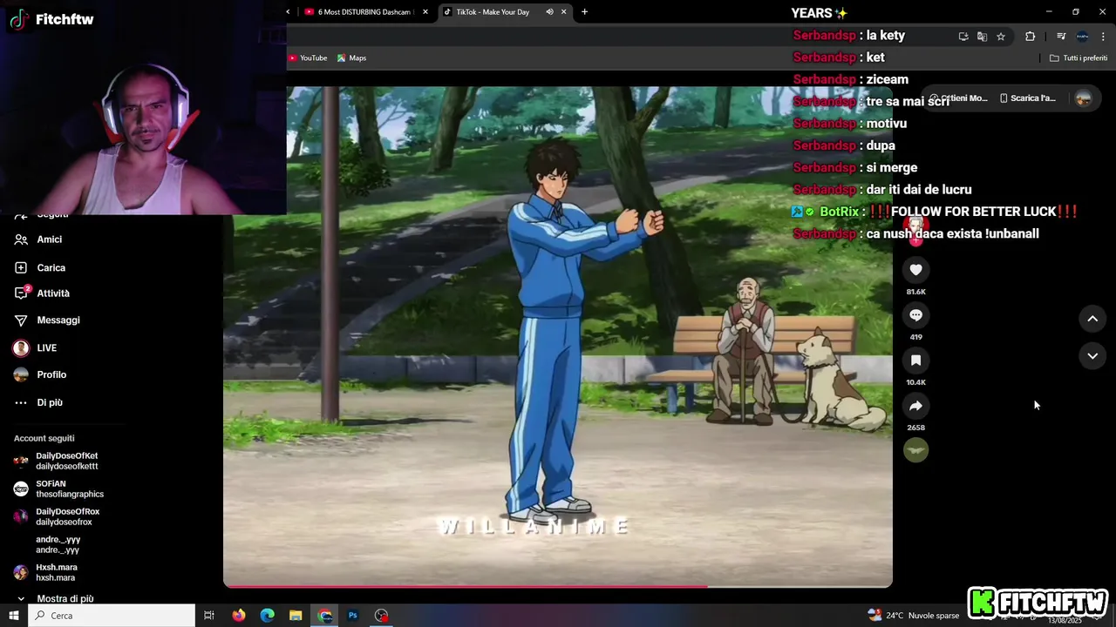Launch Microsoft Edge from taskbar
The width and height of the screenshot is (1116, 627).
click(268, 616)
